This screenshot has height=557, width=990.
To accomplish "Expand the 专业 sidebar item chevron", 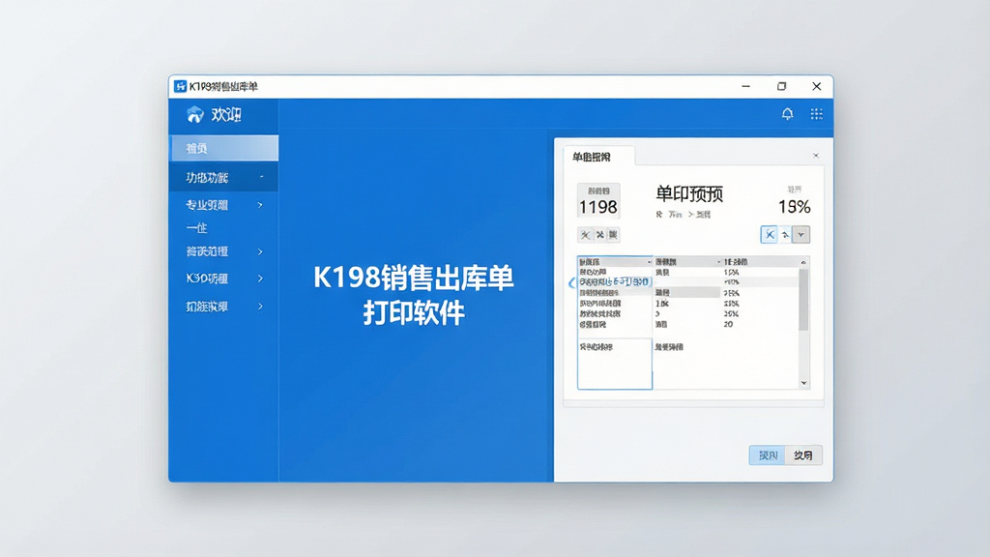I will tap(260, 205).
